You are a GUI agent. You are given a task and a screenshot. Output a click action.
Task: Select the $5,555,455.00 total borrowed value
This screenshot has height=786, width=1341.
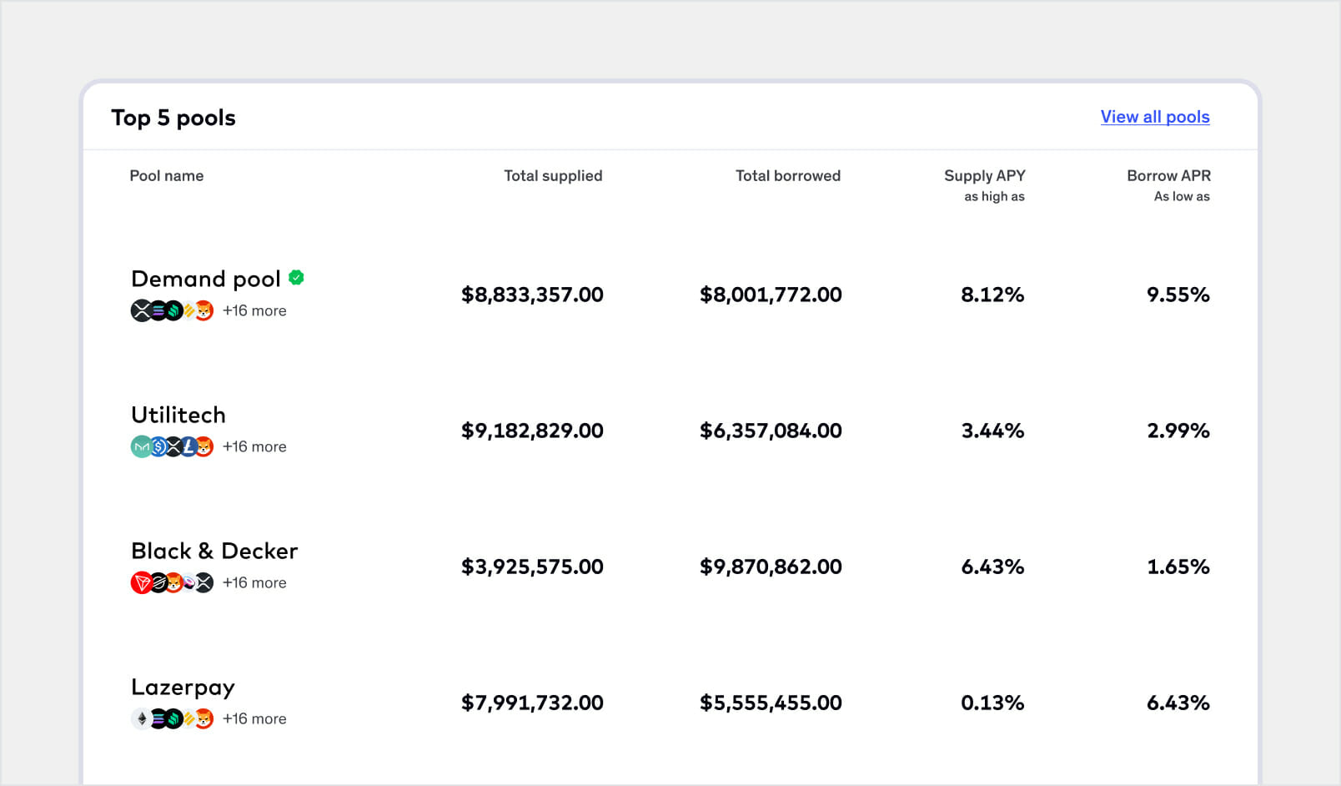771,703
